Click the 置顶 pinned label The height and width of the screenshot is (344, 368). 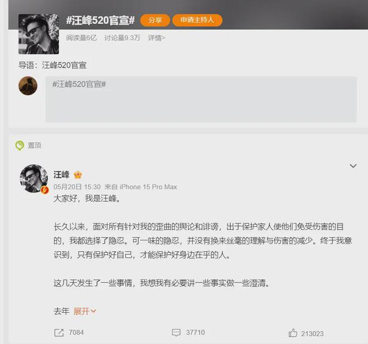click(35, 146)
